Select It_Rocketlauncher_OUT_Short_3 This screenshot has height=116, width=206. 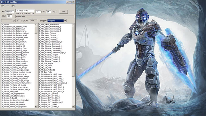[x=51, y=91]
